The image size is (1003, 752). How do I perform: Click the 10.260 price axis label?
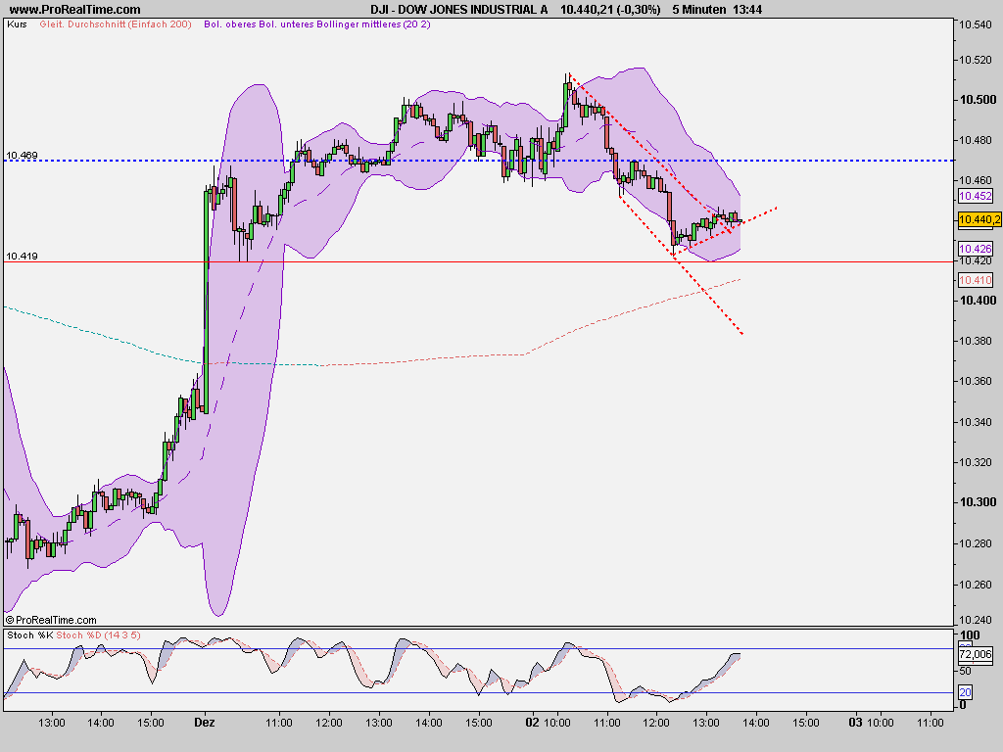(x=975, y=585)
